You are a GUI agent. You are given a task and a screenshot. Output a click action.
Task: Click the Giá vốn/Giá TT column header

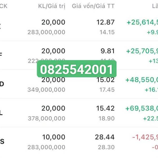(x=93, y=6)
